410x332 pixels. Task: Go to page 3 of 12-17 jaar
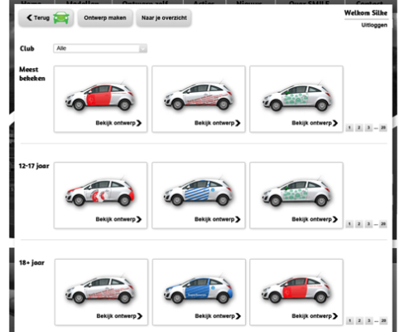coord(369,224)
